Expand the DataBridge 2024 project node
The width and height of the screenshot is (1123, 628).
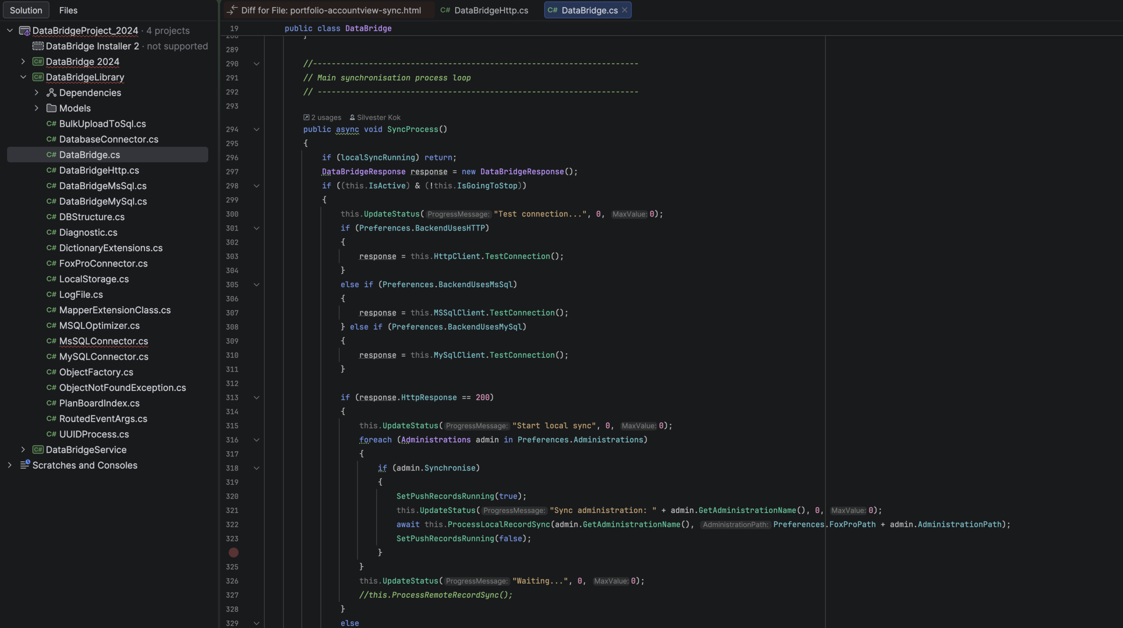(23, 62)
